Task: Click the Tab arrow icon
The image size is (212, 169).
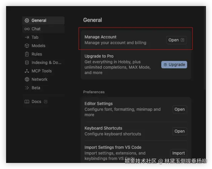Action: 27,37
